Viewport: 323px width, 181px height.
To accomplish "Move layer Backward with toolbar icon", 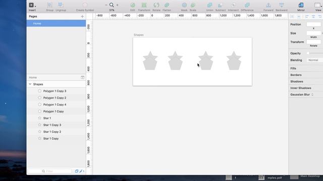I will pos(282,5).
